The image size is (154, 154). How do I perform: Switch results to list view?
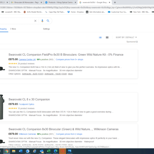coord(100,38)
